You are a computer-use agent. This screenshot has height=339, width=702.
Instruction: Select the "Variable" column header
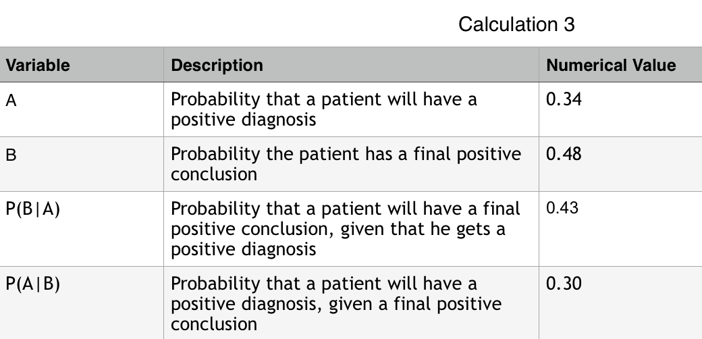[38, 66]
